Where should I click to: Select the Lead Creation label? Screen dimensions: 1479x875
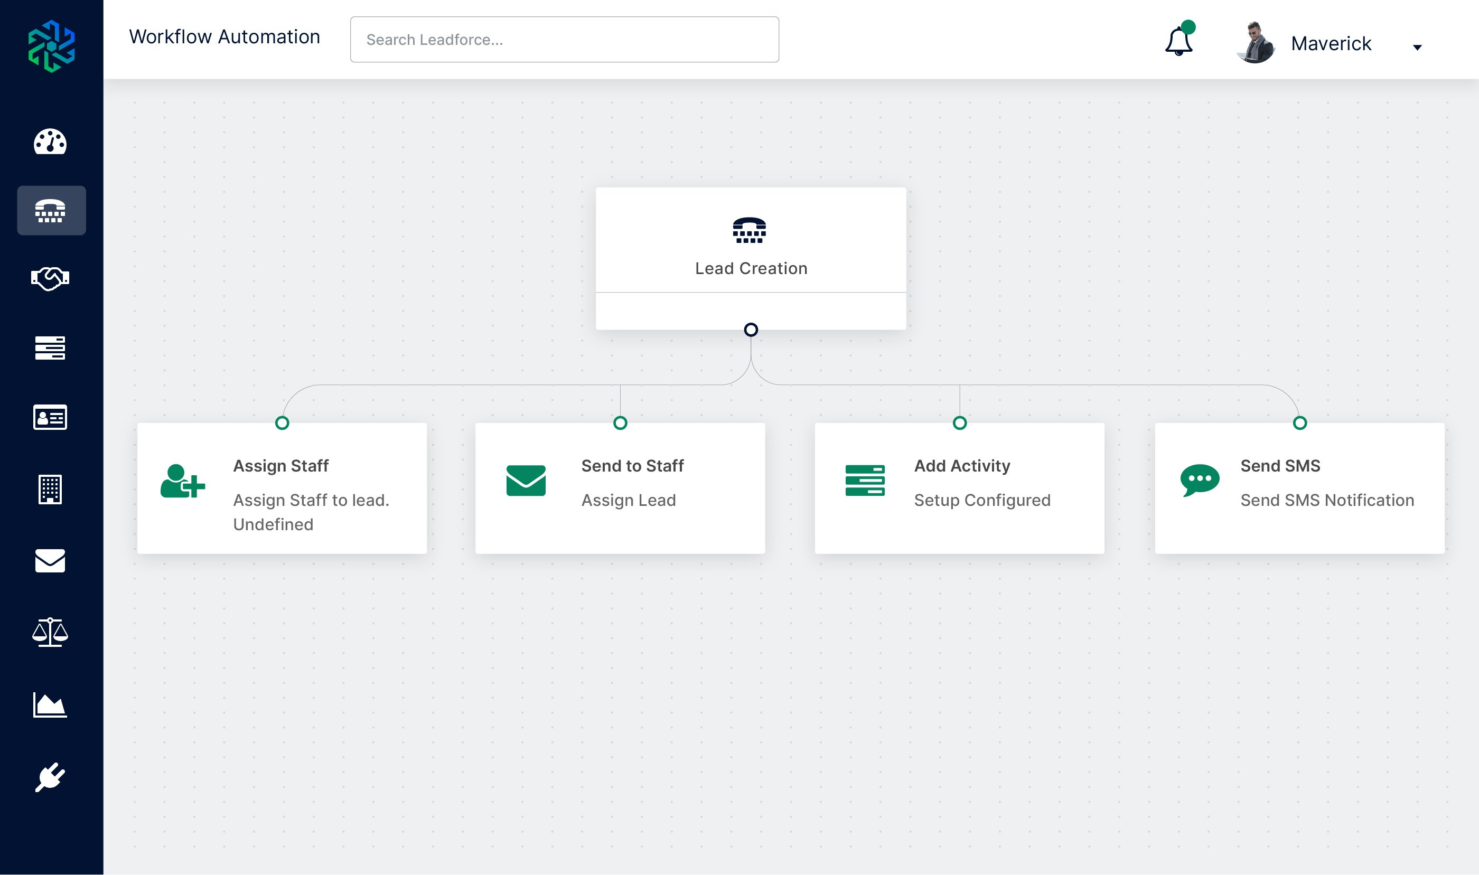pyautogui.click(x=751, y=268)
